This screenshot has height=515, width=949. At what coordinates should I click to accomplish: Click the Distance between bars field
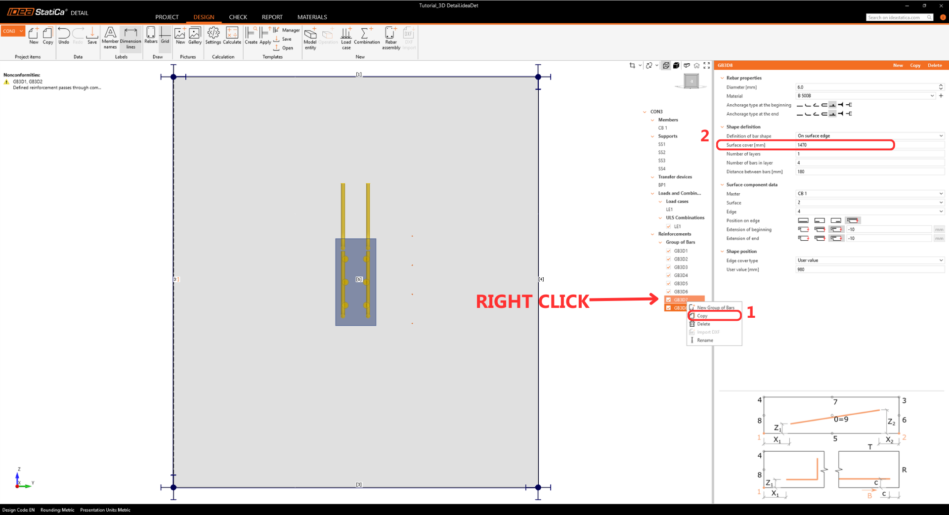click(870, 172)
